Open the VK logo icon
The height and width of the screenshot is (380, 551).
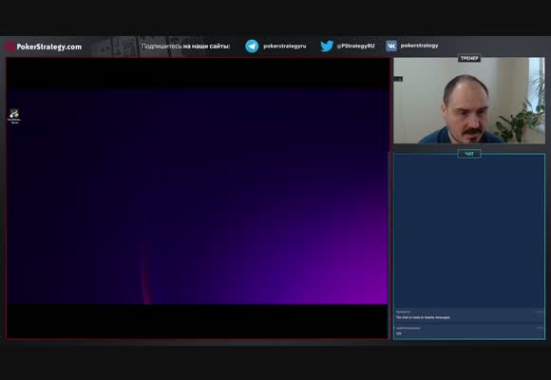[x=391, y=46]
